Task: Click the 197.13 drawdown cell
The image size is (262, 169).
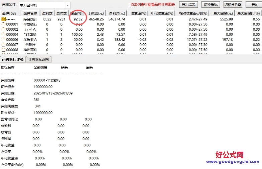Action: pyautogui.click(x=227, y=40)
